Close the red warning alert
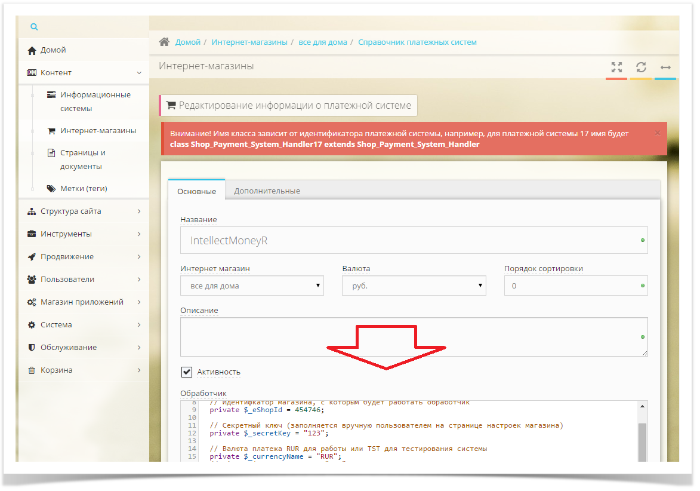Screen dimensions: 700x491 (x=658, y=133)
